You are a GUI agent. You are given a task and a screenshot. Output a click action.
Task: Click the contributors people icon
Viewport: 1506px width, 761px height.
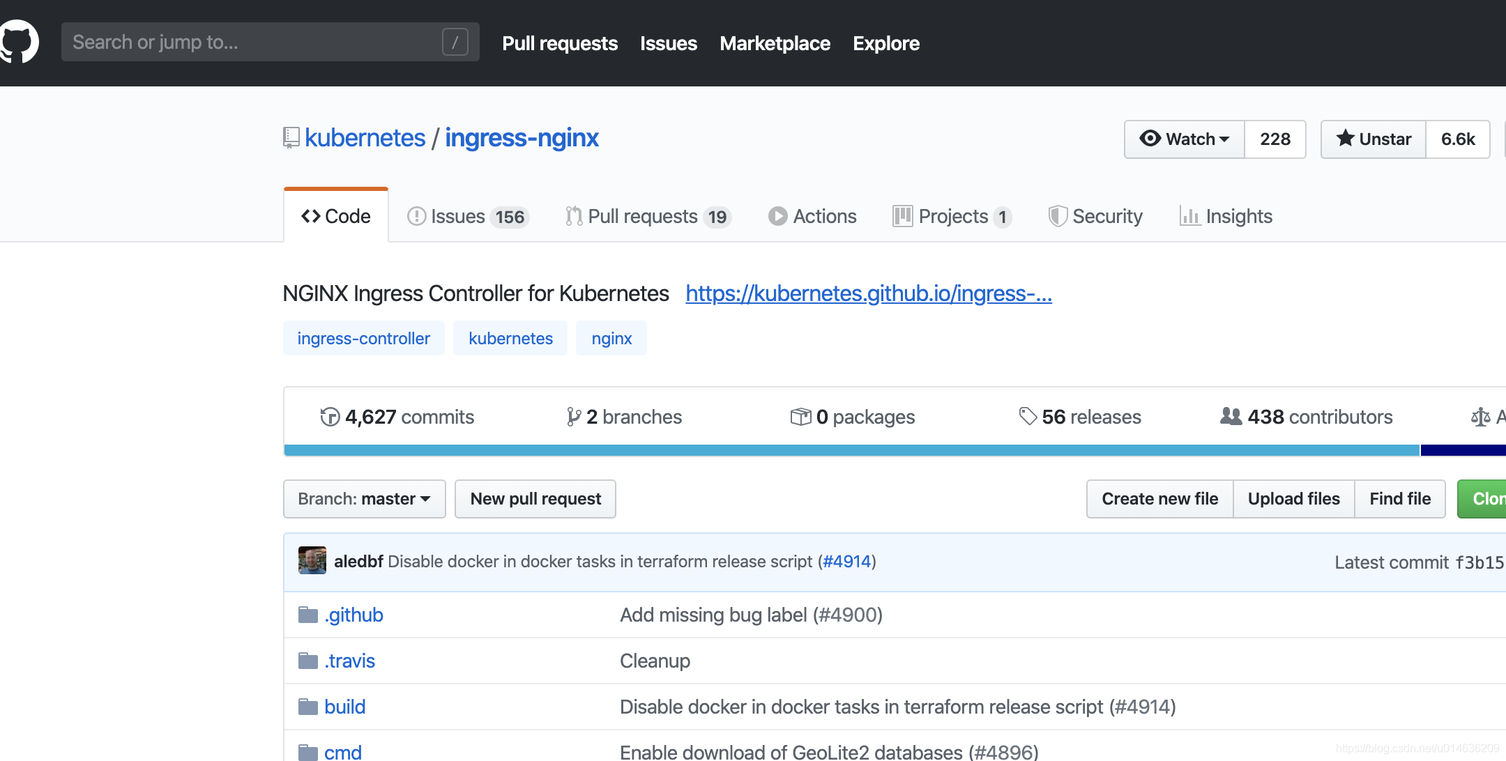pos(1231,417)
